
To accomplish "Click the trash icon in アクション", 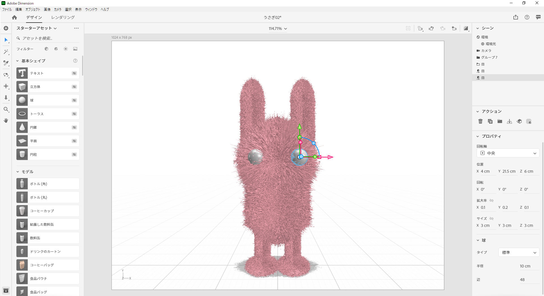I will click(x=480, y=121).
